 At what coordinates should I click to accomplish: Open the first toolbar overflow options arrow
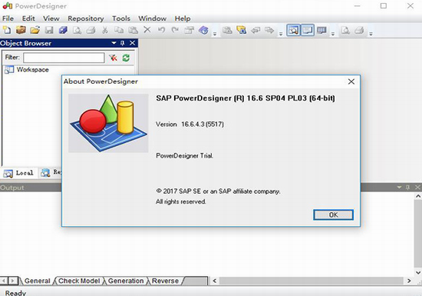pyautogui.click(x=215, y=34)
